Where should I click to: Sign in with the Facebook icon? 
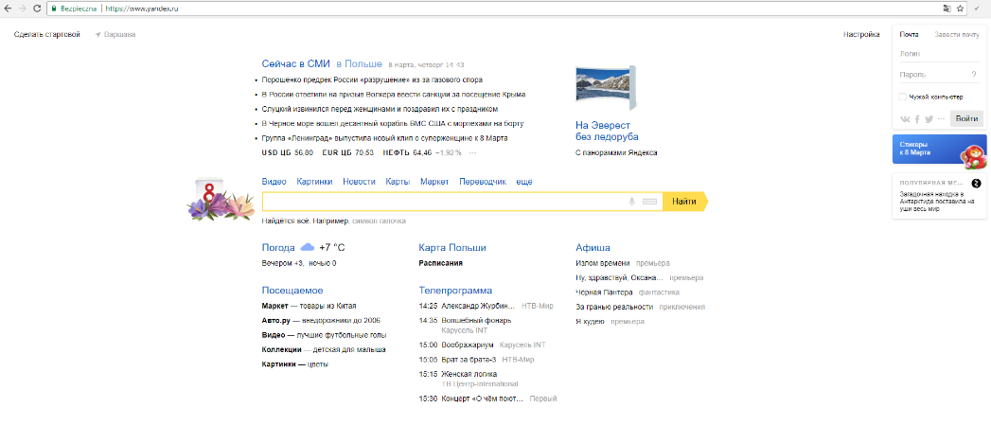point(917,119)
